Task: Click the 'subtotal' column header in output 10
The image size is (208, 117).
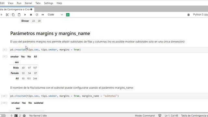Action: (39, 103)
